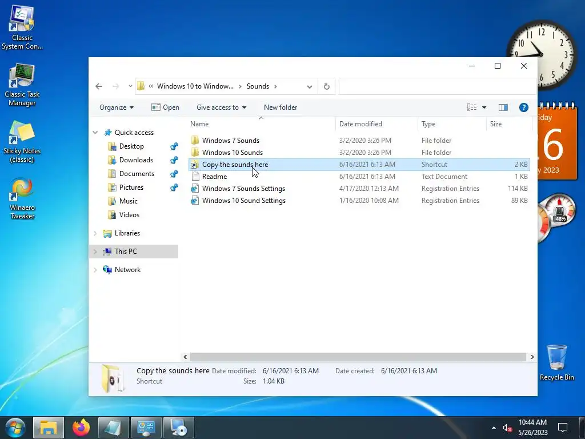Toggle the preview pane button

coord(503,107)
